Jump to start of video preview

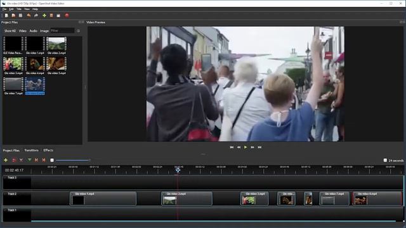[232, 148]
